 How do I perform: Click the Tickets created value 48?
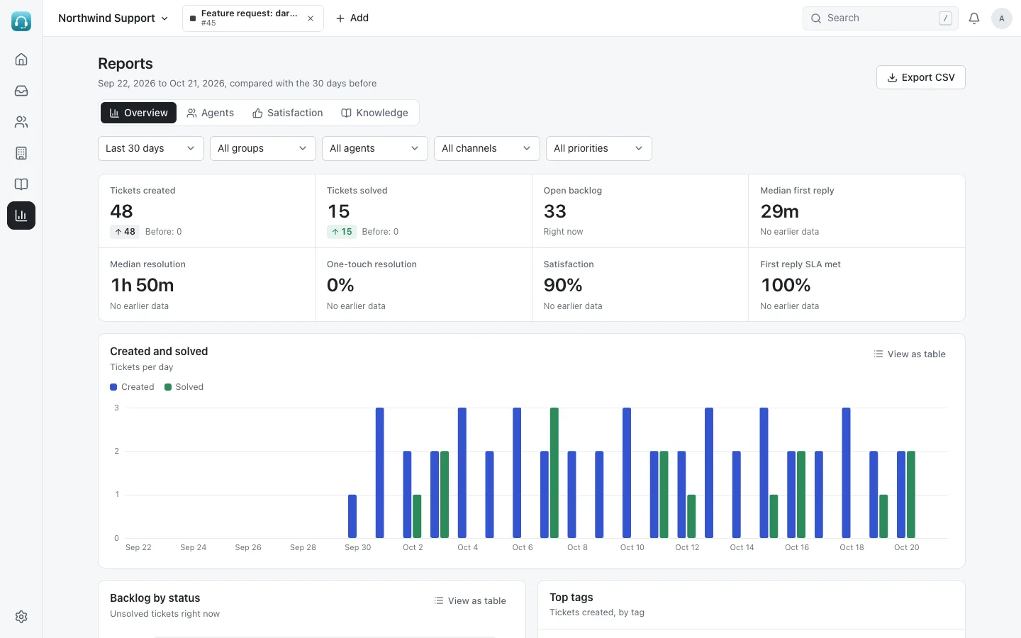(x=121, y=211)
